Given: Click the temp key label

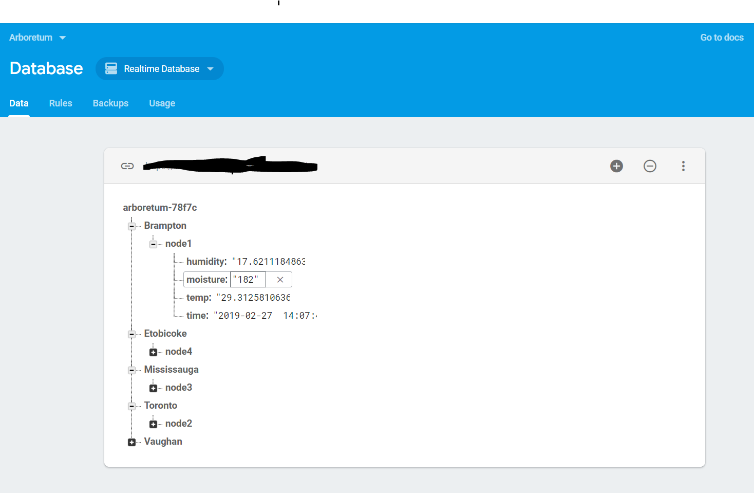Looking at the screenshot, I should pos(199,298).
